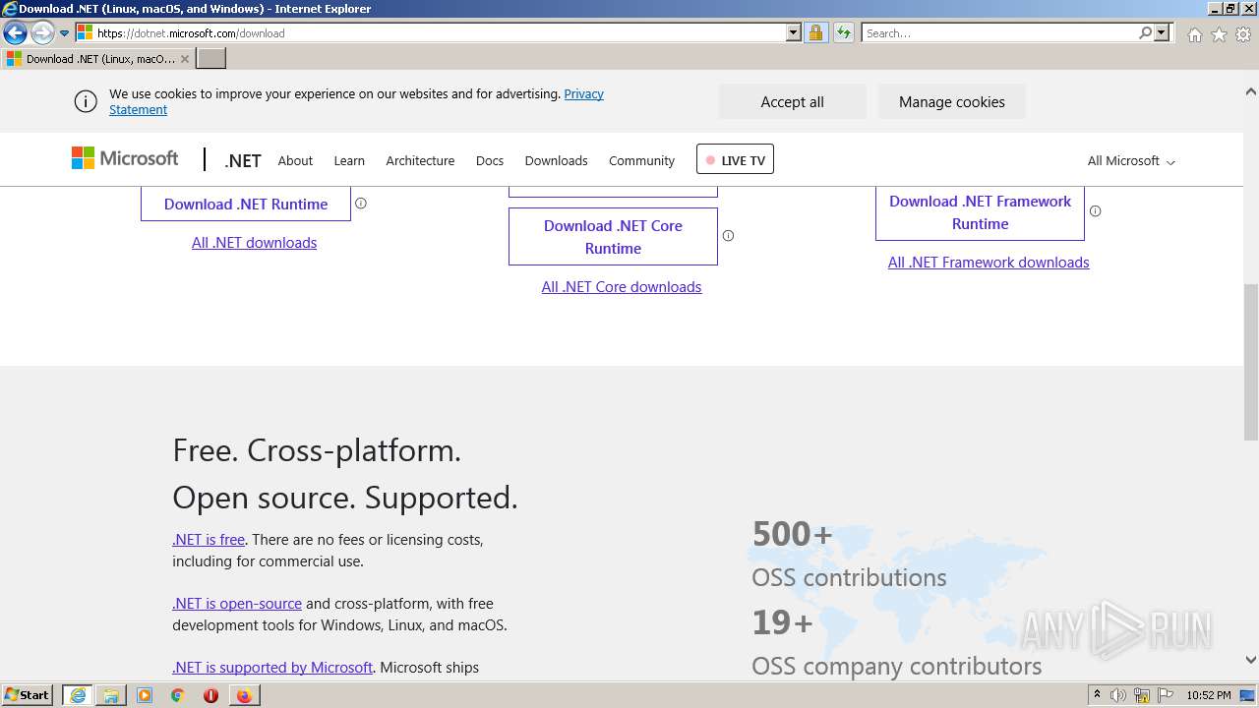Open Opera taskbar icon
Screen dimensions: 1259x708
pos(210,695)
